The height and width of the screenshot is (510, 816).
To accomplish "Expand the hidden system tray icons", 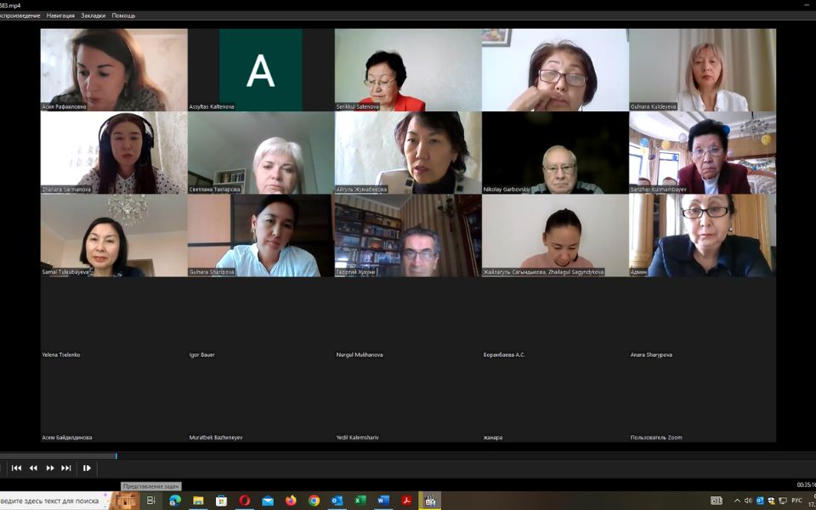I will [x=737, y=501].
